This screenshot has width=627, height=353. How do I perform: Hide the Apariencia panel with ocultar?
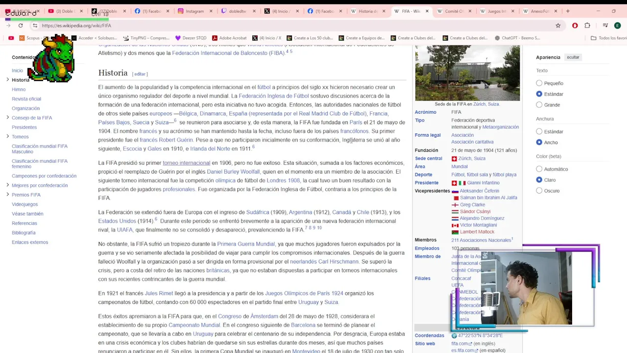pos(573,57)
